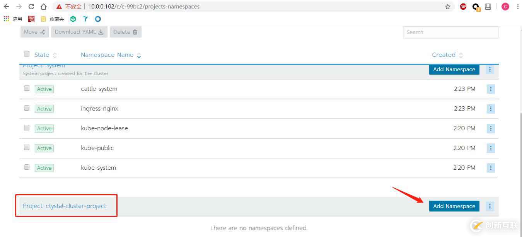Go to browser home page

click(x=44, y=7)
